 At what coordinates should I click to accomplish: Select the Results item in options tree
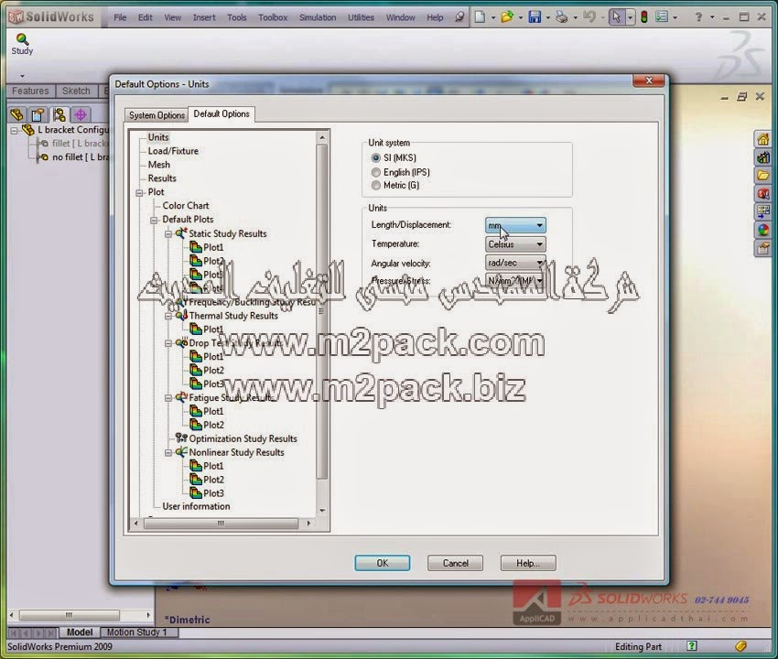(162, 178)
